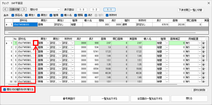Toggle the 属性1 condition checkbox

(27, 15)
